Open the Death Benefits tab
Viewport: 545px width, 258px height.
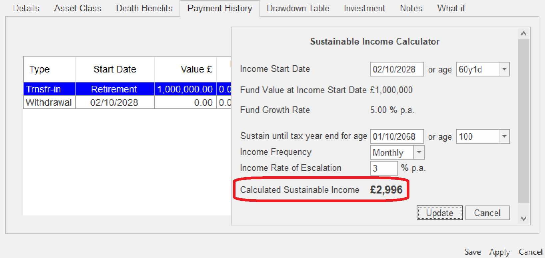[x=144, y=8]
